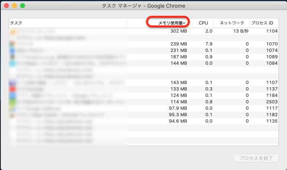287x170 pixels.
Task: Click process ID 1074
Action: pyautogui.click(x=272, y=50)
